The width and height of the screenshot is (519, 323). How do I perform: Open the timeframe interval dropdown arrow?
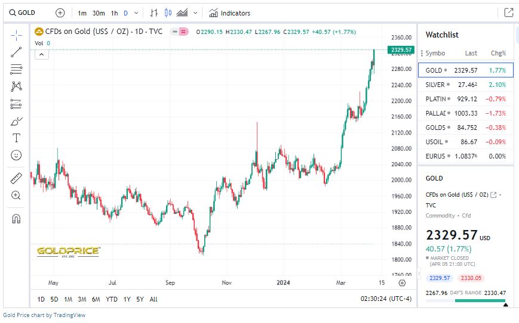[136, 13]
